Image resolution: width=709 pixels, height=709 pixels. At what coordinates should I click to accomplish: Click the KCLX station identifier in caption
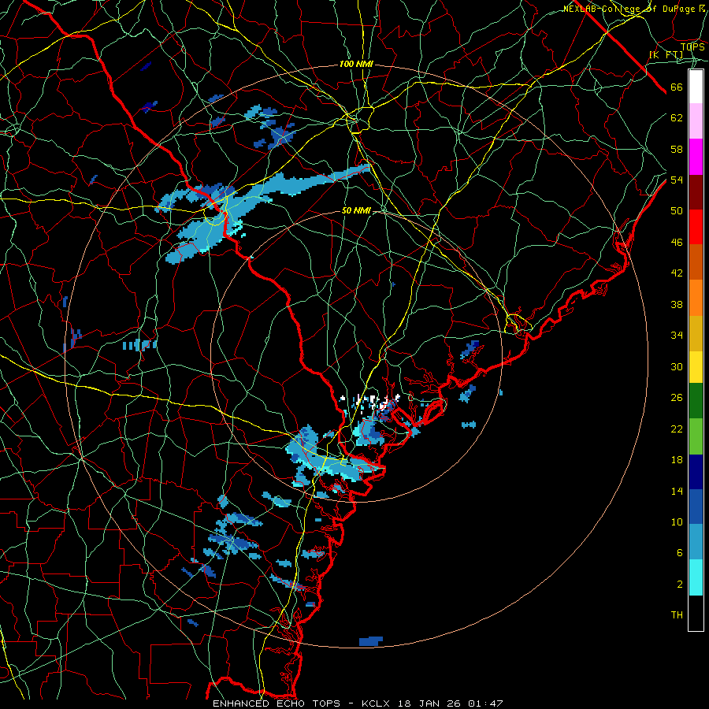coord(377,703)
